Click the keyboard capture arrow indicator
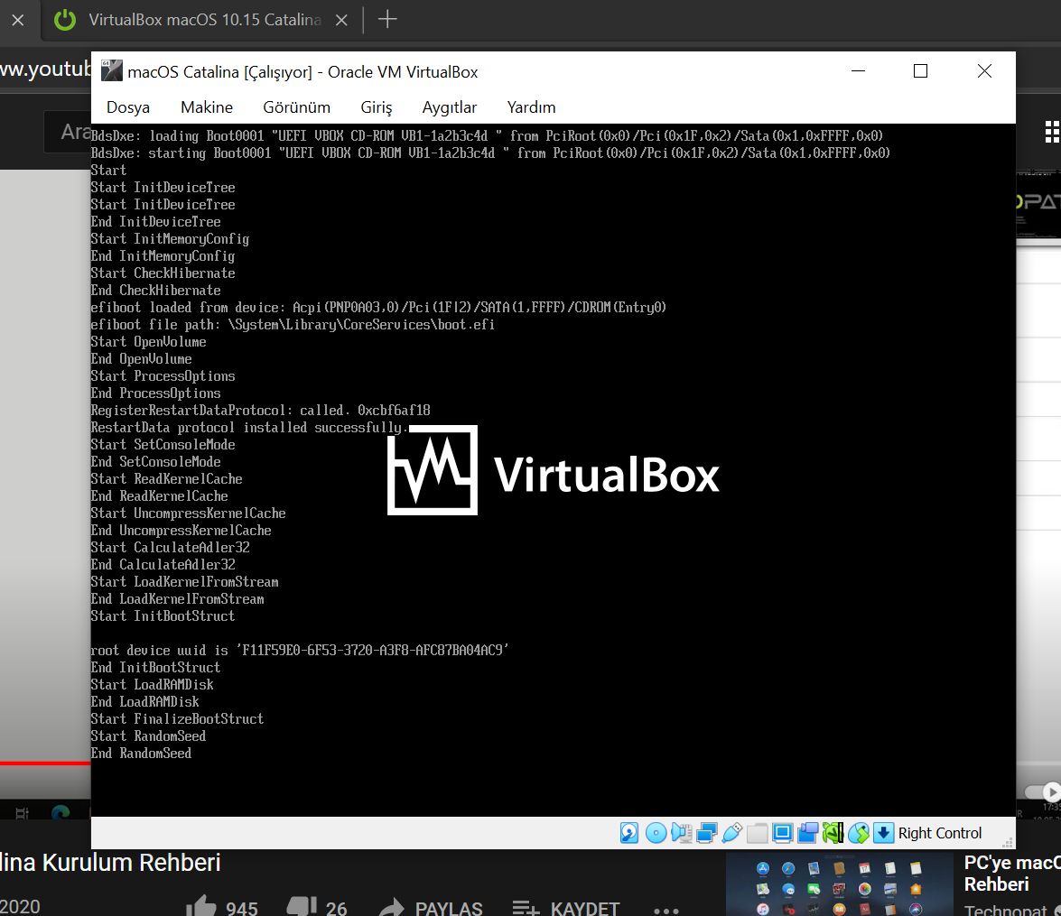 [884, 833]
